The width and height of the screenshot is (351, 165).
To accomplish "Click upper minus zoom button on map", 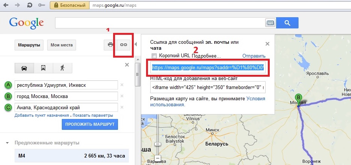I will click(x=158, y=144).
